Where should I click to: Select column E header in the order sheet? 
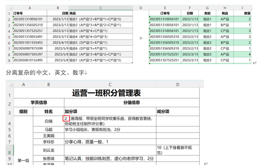(165, 8)
